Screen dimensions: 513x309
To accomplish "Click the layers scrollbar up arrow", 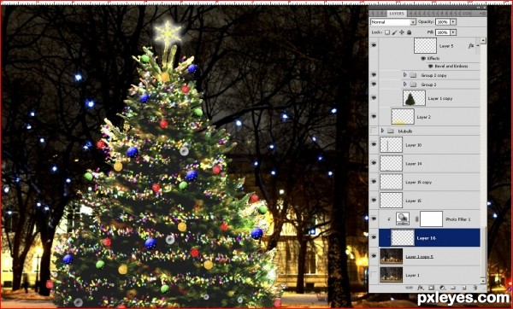I will (483, 40).
